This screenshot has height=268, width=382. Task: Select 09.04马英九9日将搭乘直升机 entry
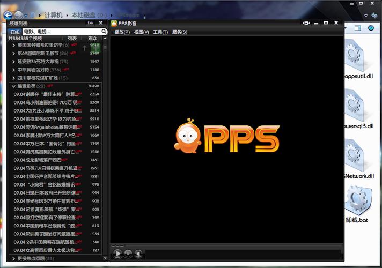(x=56, y=168)
